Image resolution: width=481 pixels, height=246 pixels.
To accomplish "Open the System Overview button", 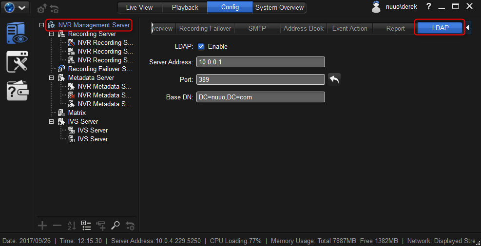I will (280, 7).
